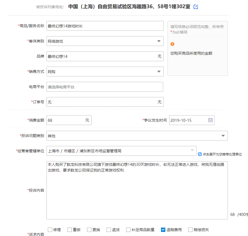
Task: Click the 无 button next to 品牌 field
Action: click(x=160, y=56)
